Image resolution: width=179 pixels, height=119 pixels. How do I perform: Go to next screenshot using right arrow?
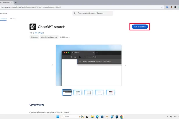click(x=125, y=66)
